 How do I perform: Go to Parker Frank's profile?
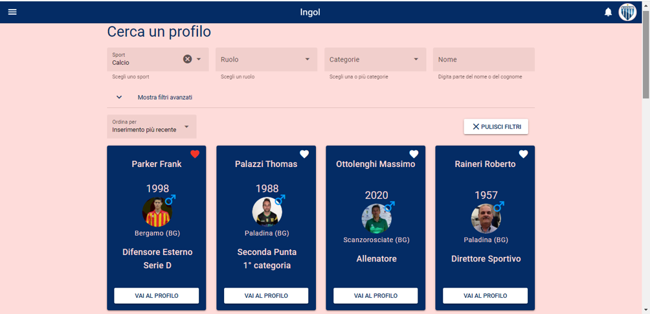(157, 295)
